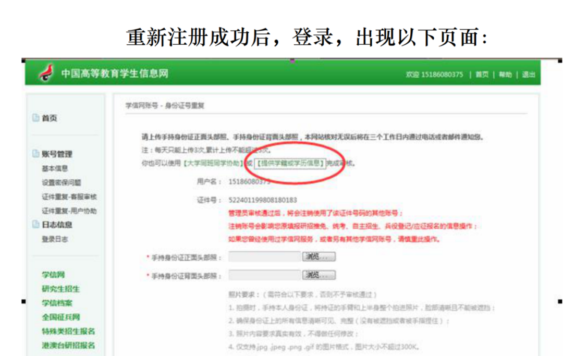Click 浏览 for 手持身份证背面头部照
Screen dimensions: 563x356
point(319,275)
